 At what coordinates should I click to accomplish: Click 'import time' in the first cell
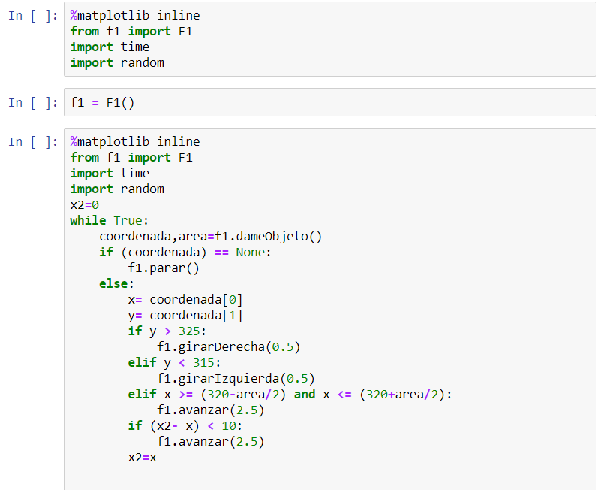110,47
